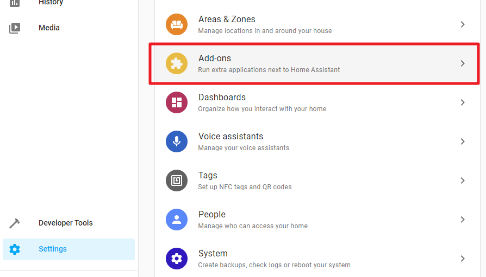Click the Dashboards grid icon
The image size is (486, 277).
pos(177,102)
